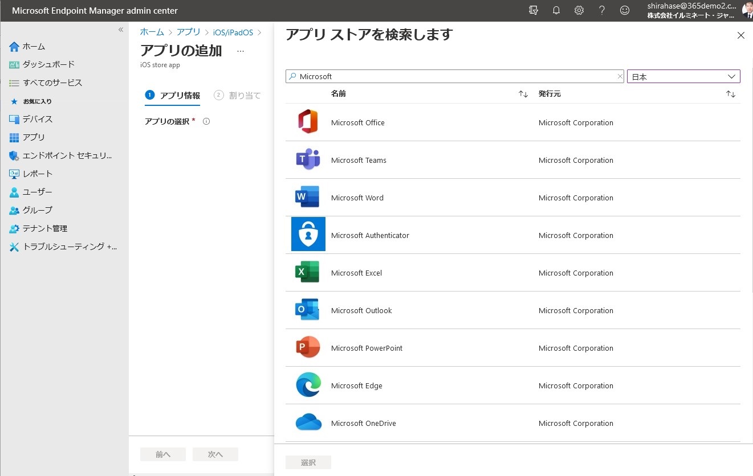Click the shirahase account name in header
Screen dimensions: 753x476
[691, 6]
